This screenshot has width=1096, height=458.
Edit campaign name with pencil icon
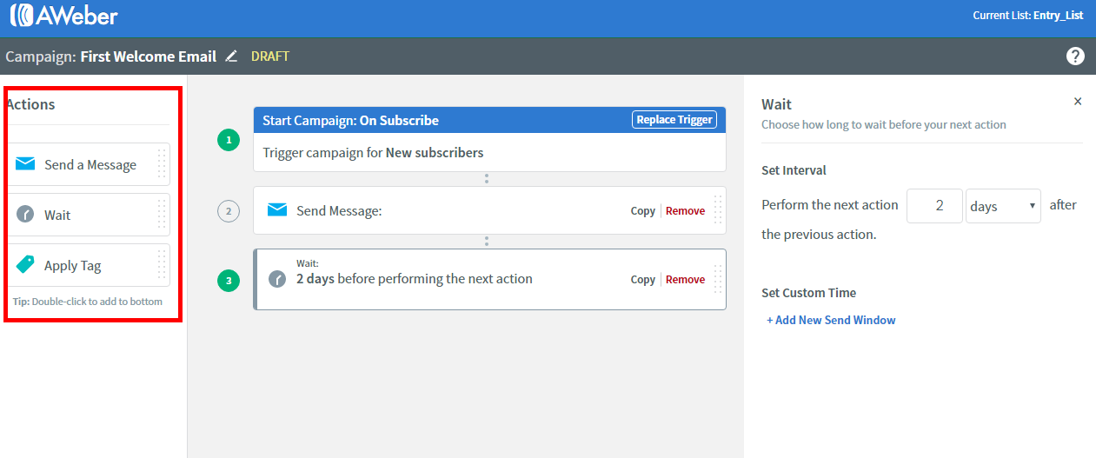[x=231, y=56]
